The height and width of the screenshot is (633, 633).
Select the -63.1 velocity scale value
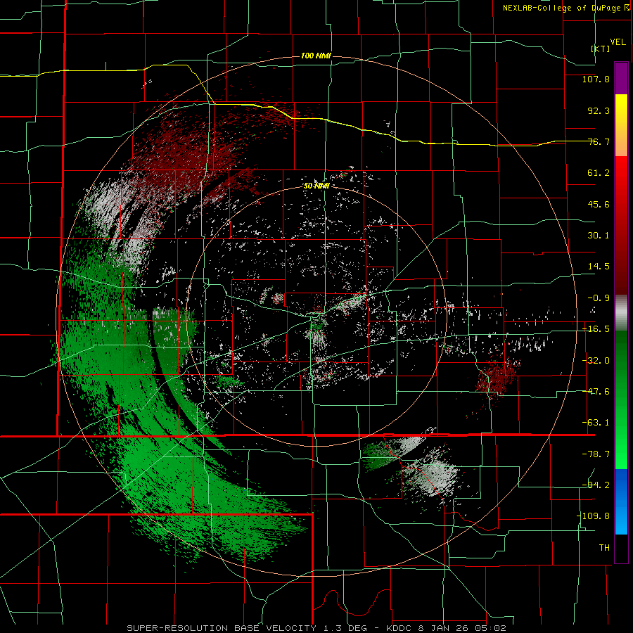click(x=596, y=423)
